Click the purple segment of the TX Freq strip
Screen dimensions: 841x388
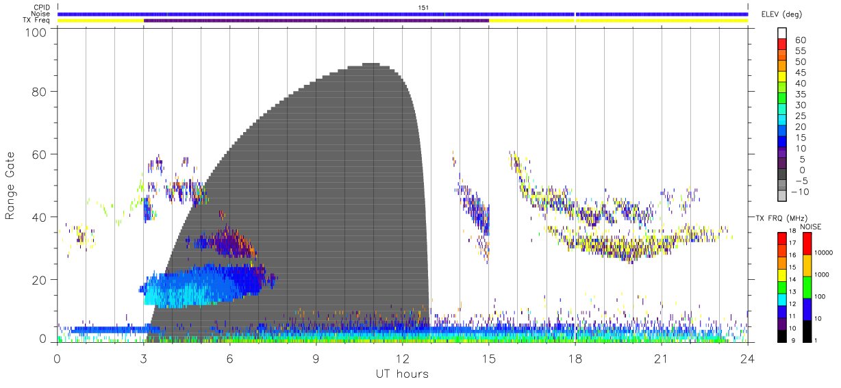point(316,21)
